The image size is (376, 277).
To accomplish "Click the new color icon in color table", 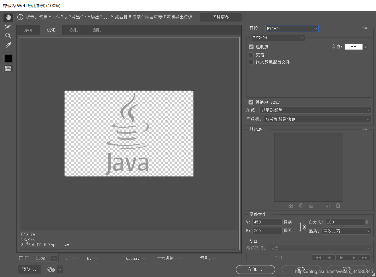I will [x=328, y=206].
